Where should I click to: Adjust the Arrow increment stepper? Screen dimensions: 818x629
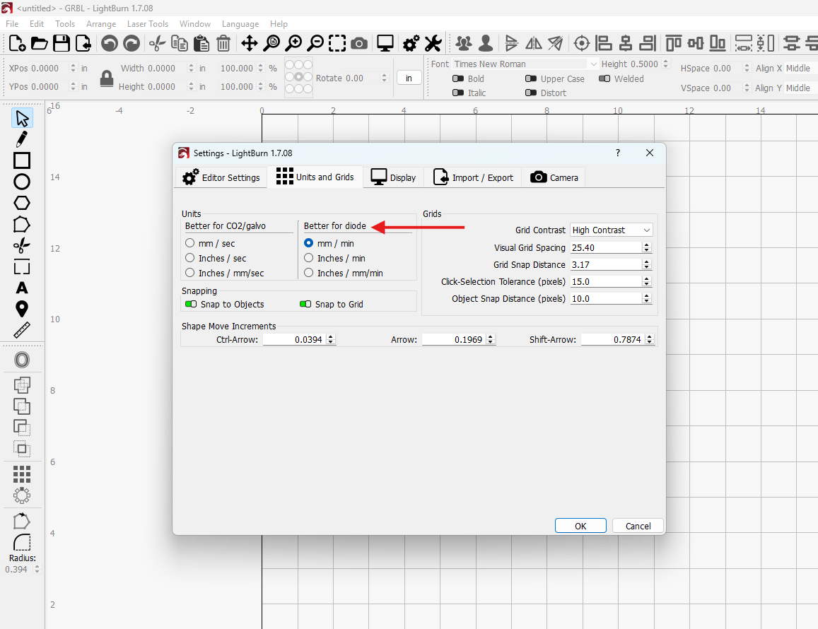(491, 339)
